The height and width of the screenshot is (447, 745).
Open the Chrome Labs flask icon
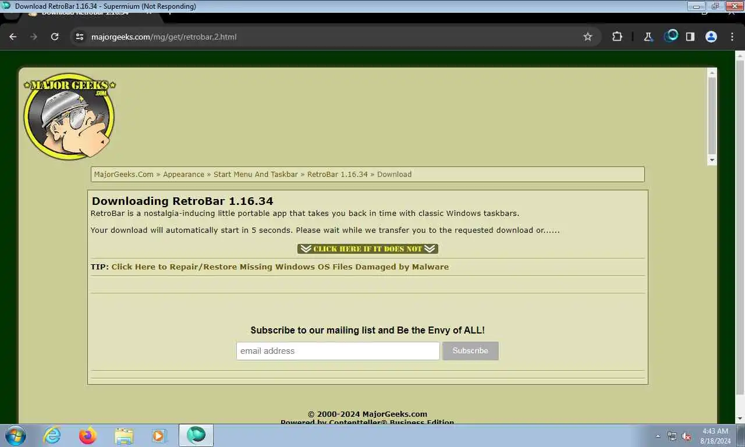coord(648,37)
